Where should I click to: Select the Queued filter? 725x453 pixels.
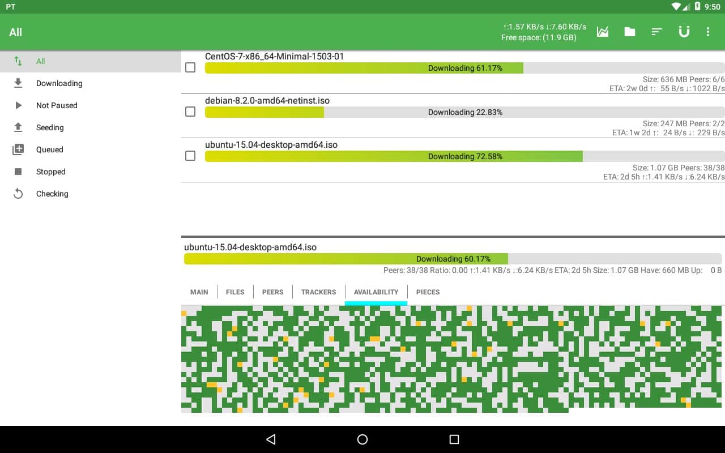(49, 149)
